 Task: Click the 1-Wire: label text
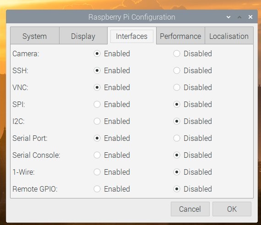pyautogui.click(x=24, y=172)
